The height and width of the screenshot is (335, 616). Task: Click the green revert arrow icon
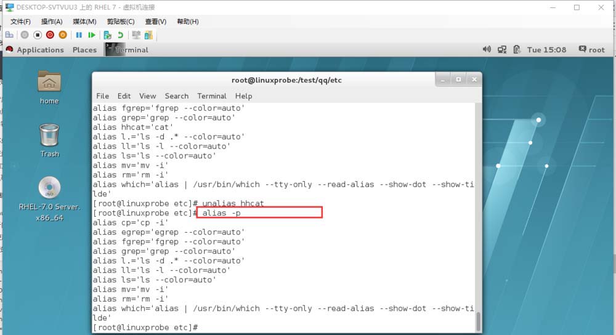(120, 35)
